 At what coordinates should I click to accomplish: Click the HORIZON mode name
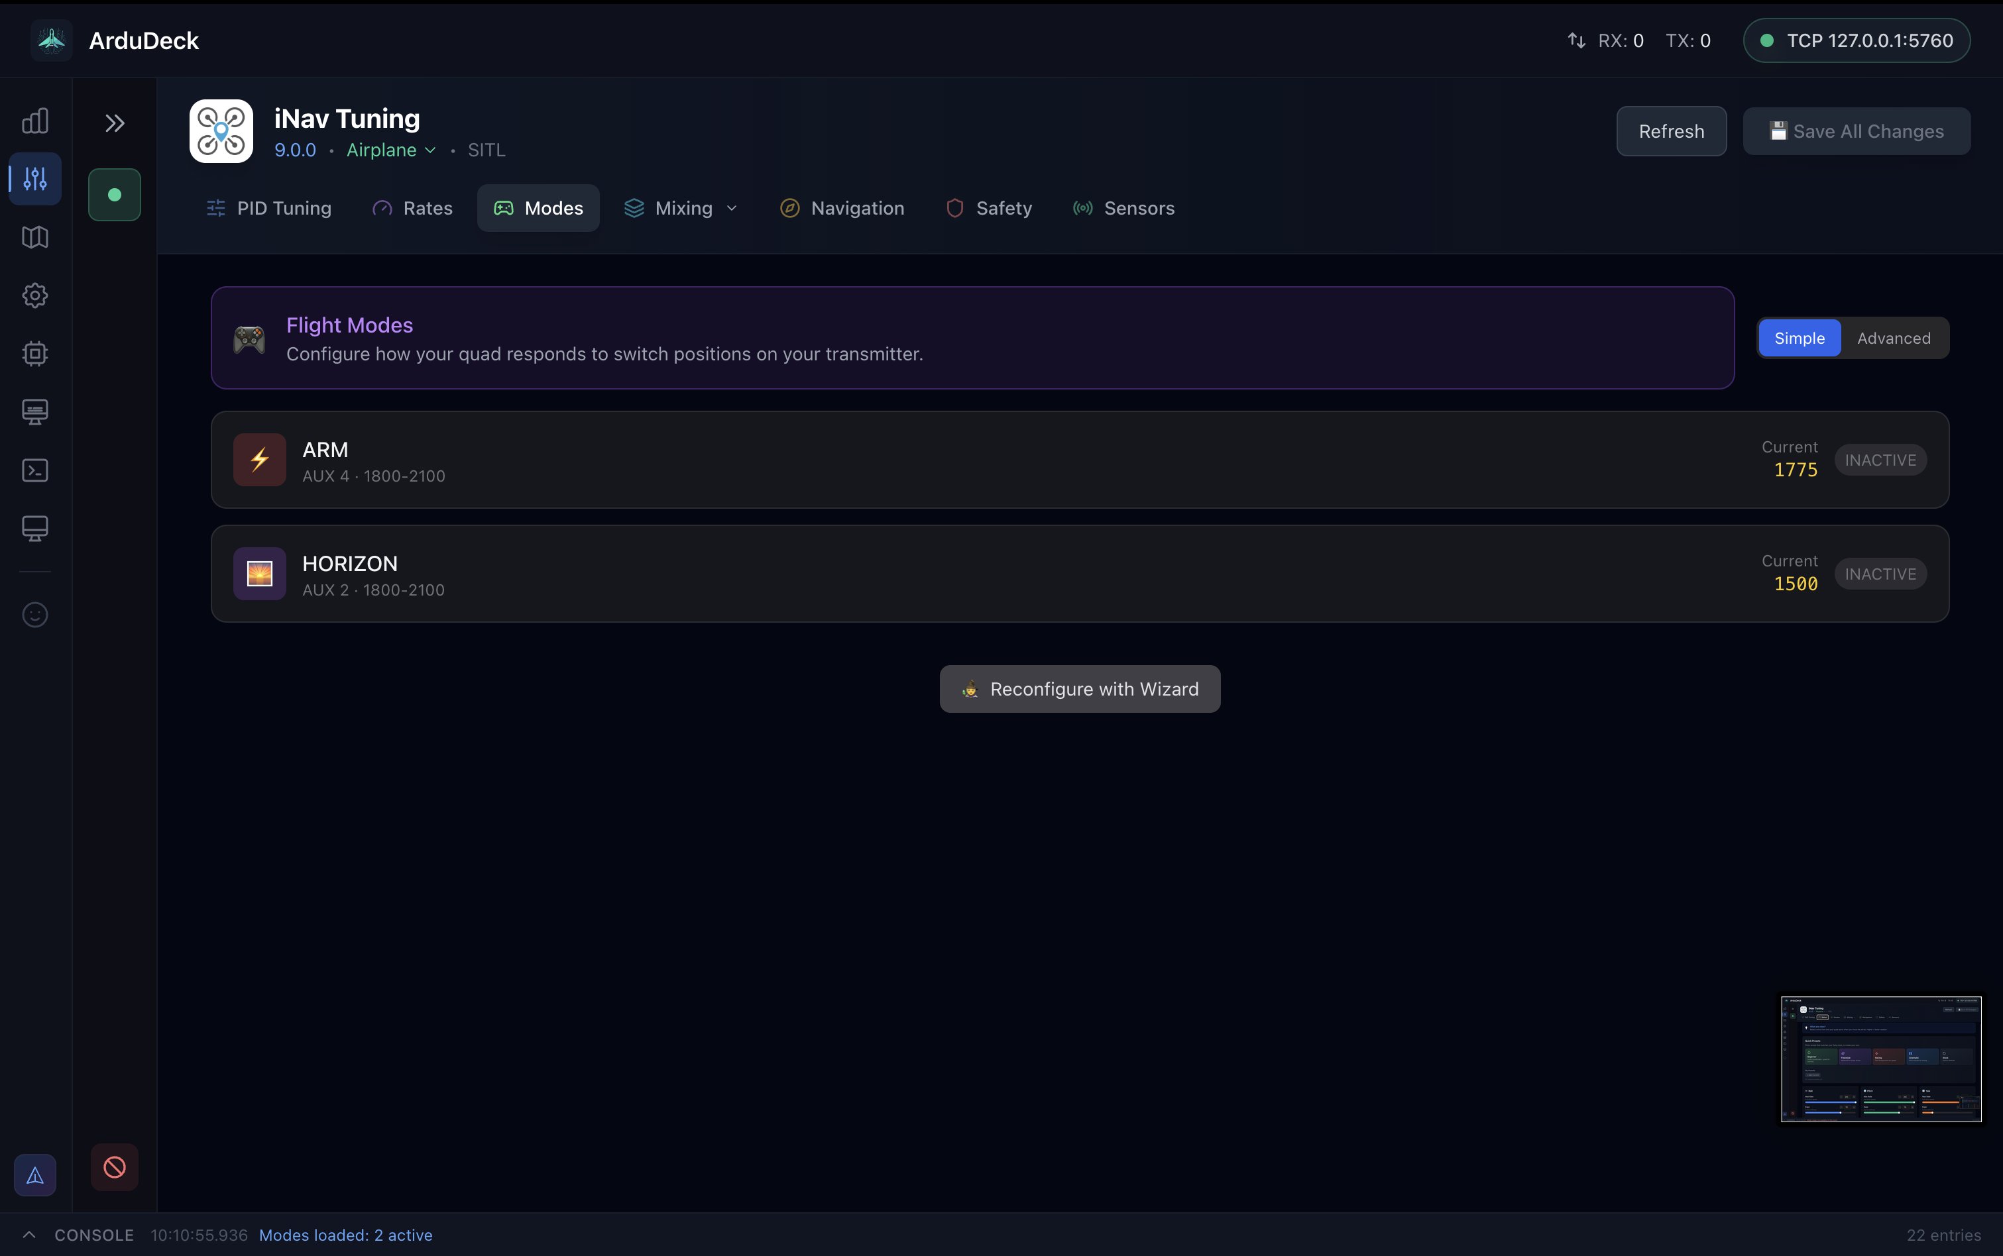pyautogui.click(x=350, y=563)
